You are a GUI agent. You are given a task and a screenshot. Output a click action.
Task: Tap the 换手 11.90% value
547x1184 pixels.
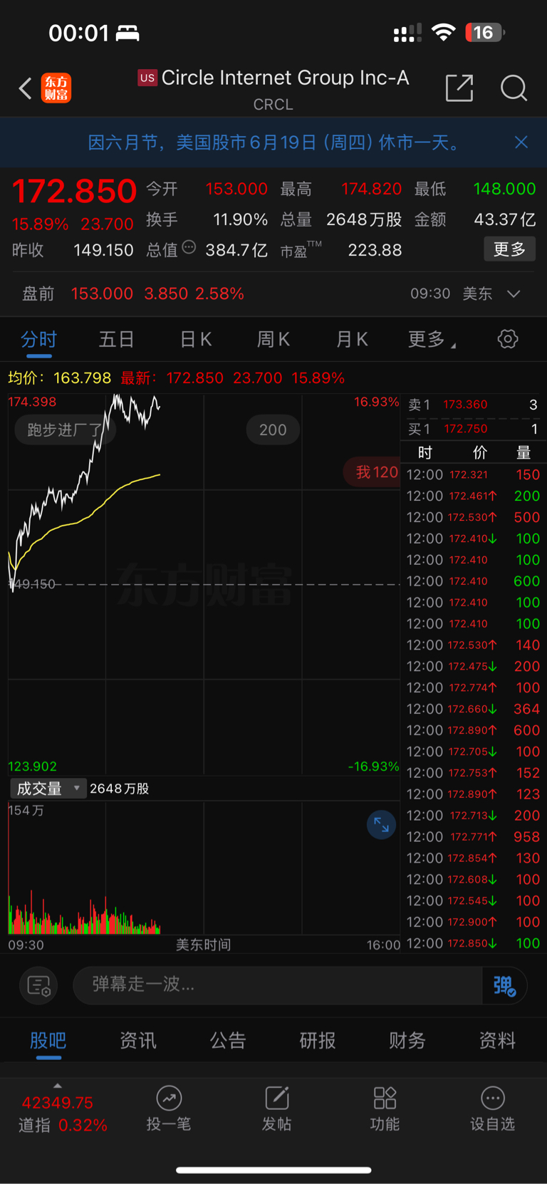pos(241,219)
